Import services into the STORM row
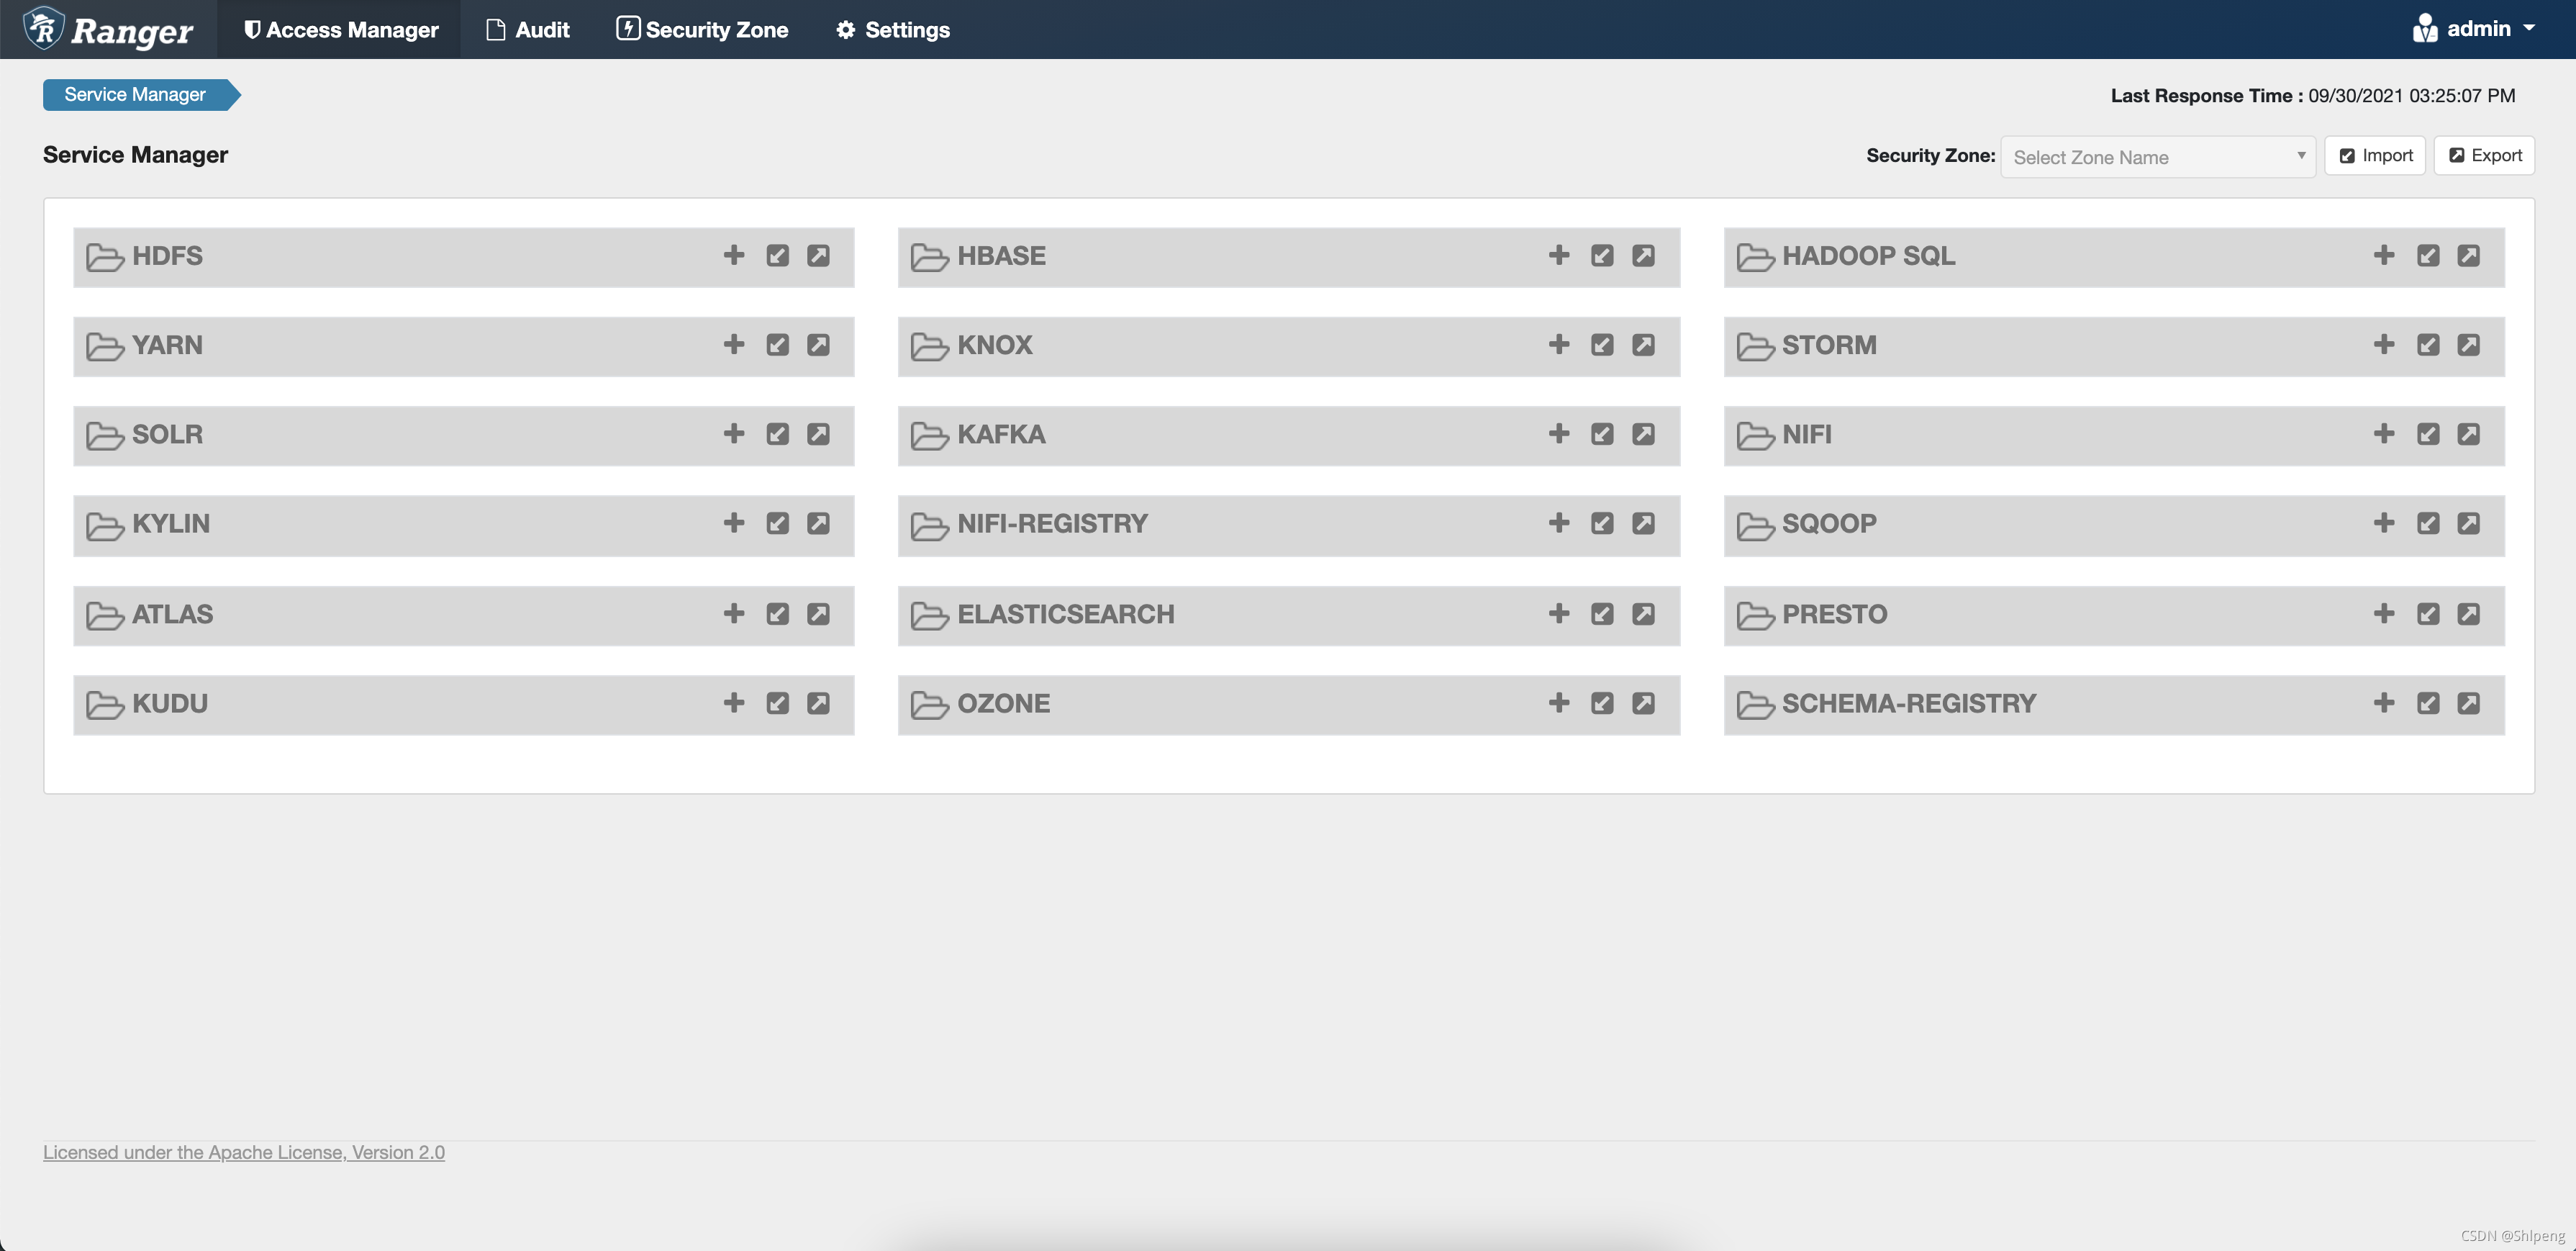 [x=2427, y=345]
